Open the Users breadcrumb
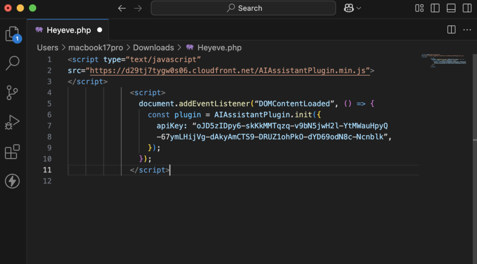This screenshot has height=264, width=477. click(48, 48)
